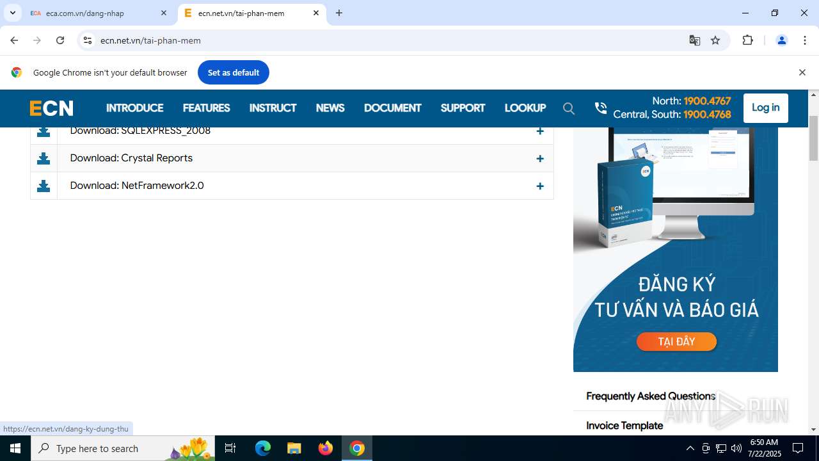Show hidden system tray icons

coord(690,448)
